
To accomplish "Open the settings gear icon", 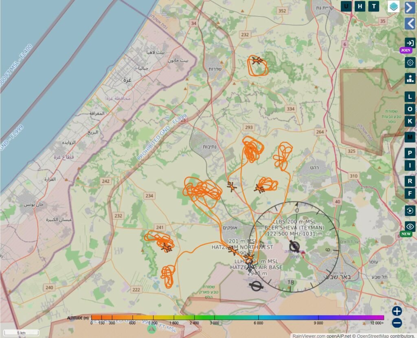I will click(x=410, y=63).
